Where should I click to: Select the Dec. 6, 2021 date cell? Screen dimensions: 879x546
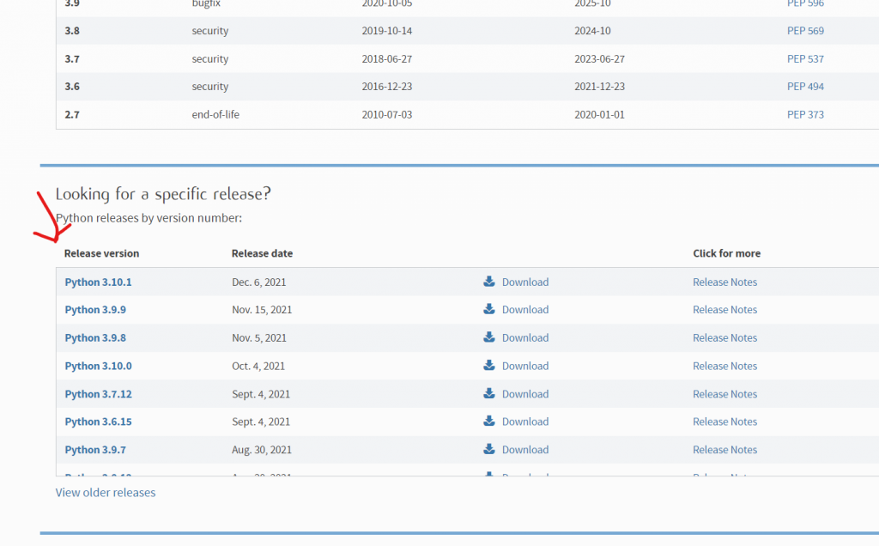point(259,282)
